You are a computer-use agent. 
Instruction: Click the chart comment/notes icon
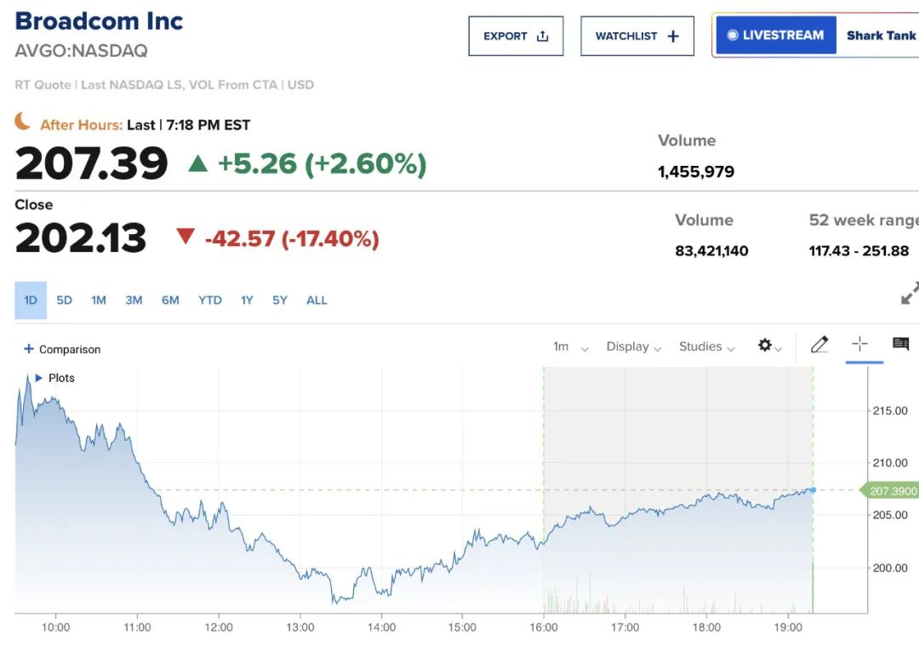click(x=900, y=344)
